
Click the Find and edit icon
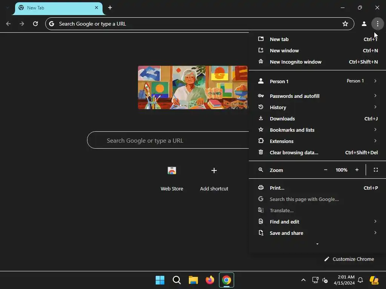pos(261,221)
